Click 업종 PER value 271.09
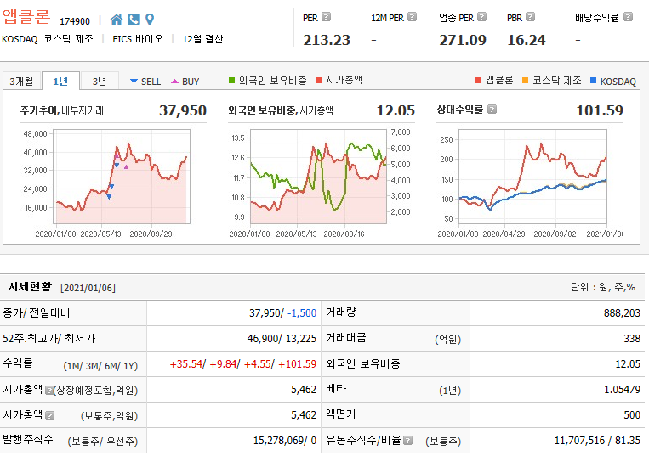The width and height of the screenshot is (649, 456). click(x=463, y=40)
